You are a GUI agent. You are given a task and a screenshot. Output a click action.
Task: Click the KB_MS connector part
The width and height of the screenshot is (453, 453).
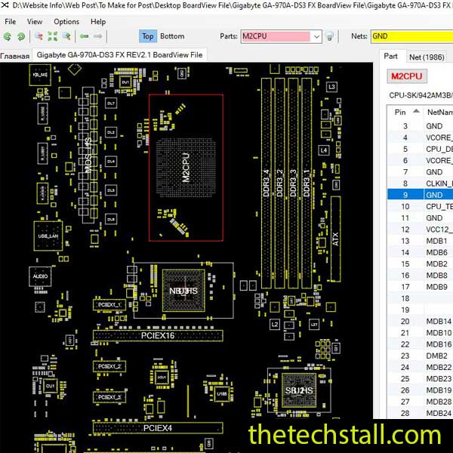point(40,75)
